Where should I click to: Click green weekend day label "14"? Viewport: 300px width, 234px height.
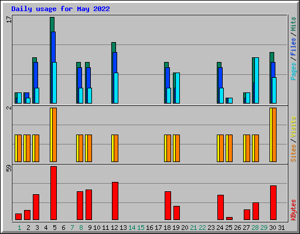click(132, 228)
